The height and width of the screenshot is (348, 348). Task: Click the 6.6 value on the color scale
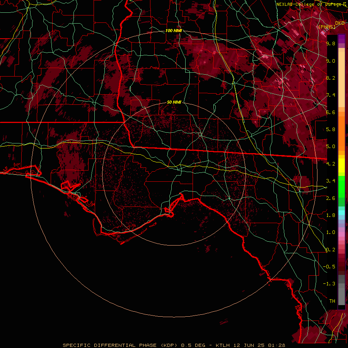[331, 113]
